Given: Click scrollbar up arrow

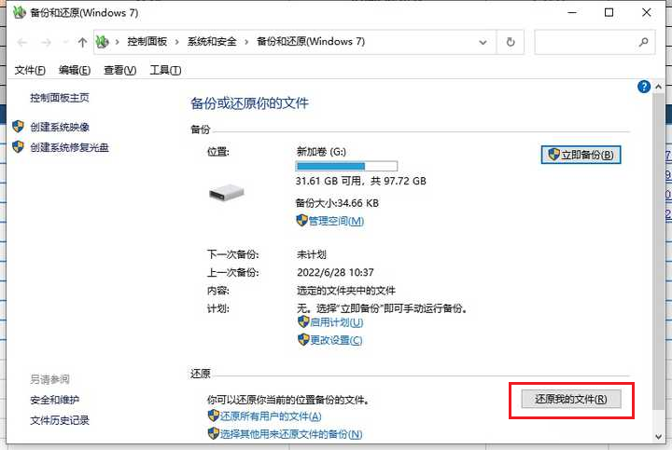Looking at the screenshot, I should 658,87.
